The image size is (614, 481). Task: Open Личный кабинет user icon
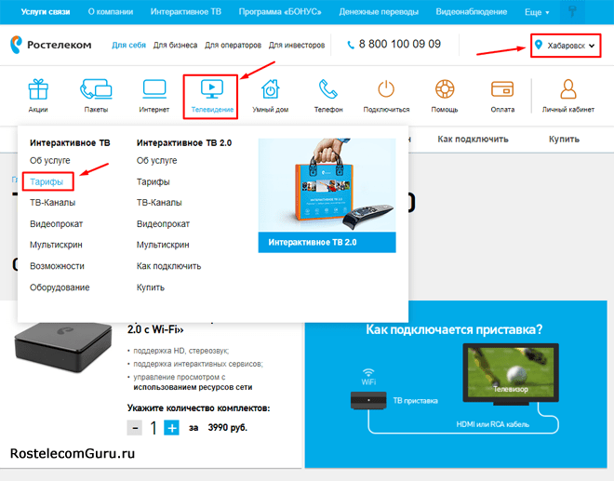[567, 90]
